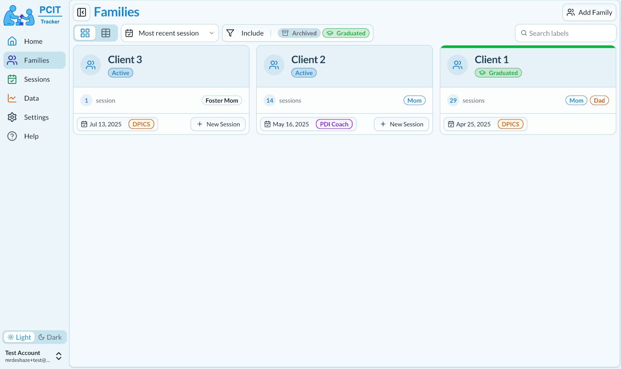Switch to grid card view
Image resolution: width=621 pixels, height=369 pixels.
click(x=85, y=33)
